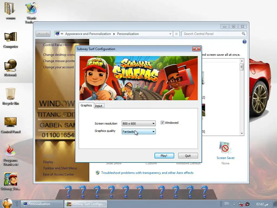The image size is (277, 208).
Task: Open the Control Panel help icon
Action: point(245,42)
